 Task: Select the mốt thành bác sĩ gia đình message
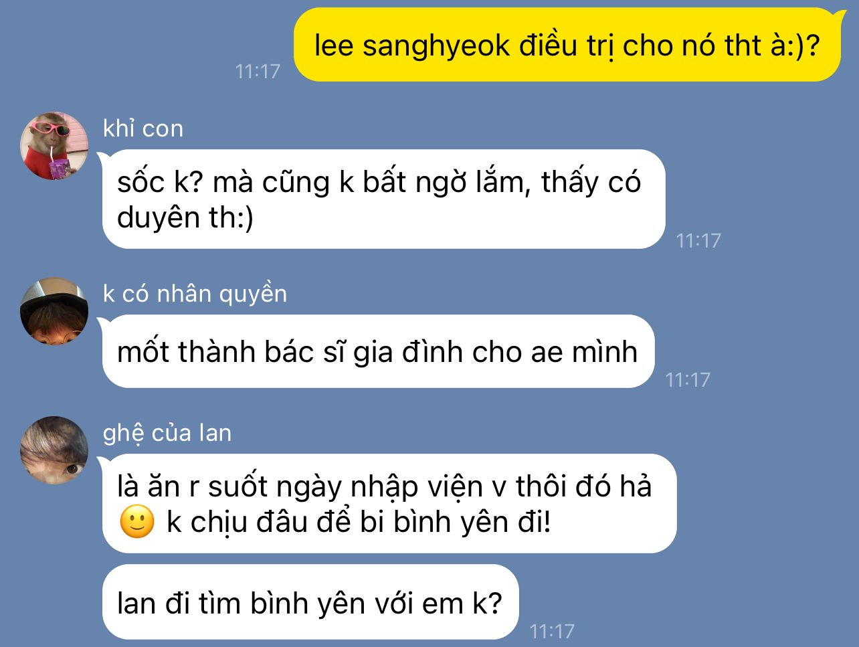coord(378,351)
